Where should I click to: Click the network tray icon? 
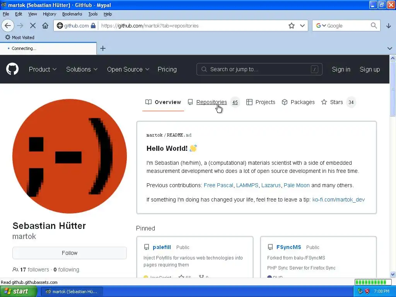360,291
